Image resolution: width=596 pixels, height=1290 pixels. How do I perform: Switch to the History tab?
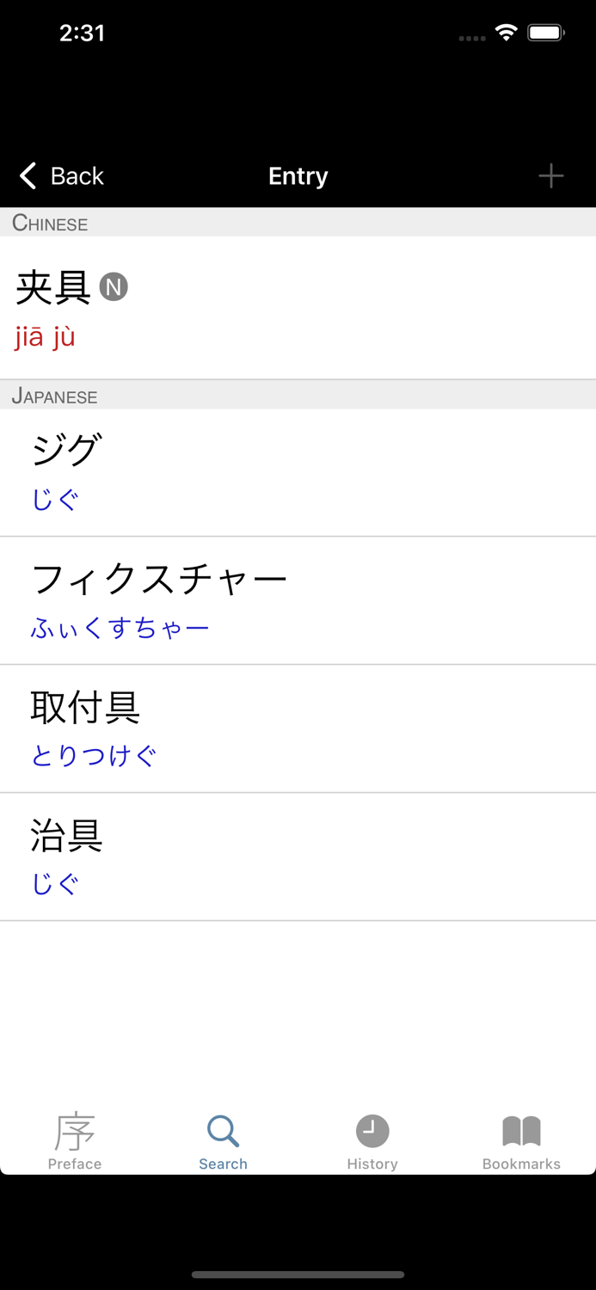(372, 1140)
